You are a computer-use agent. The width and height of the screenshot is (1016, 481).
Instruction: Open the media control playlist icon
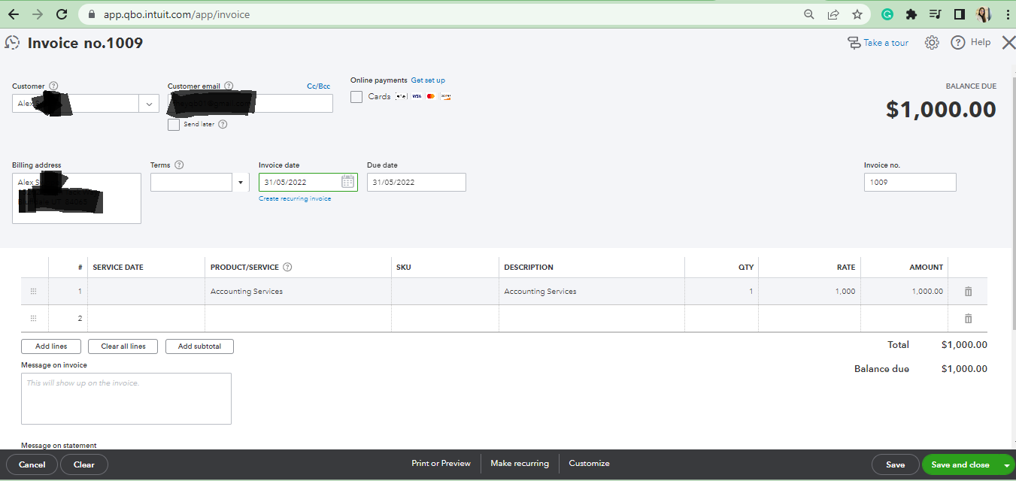(x=935, y=14)
